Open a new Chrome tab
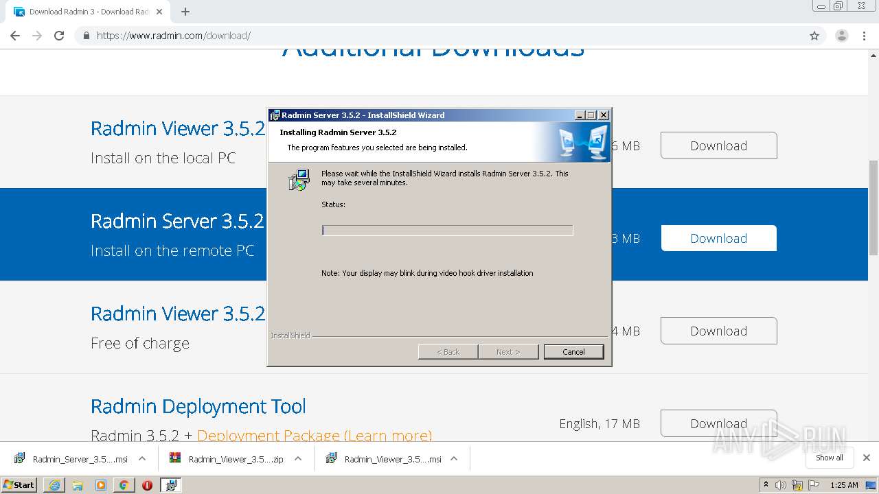This screenshot has width=879, height=494. pyautogui.click(x=185, y=12)
